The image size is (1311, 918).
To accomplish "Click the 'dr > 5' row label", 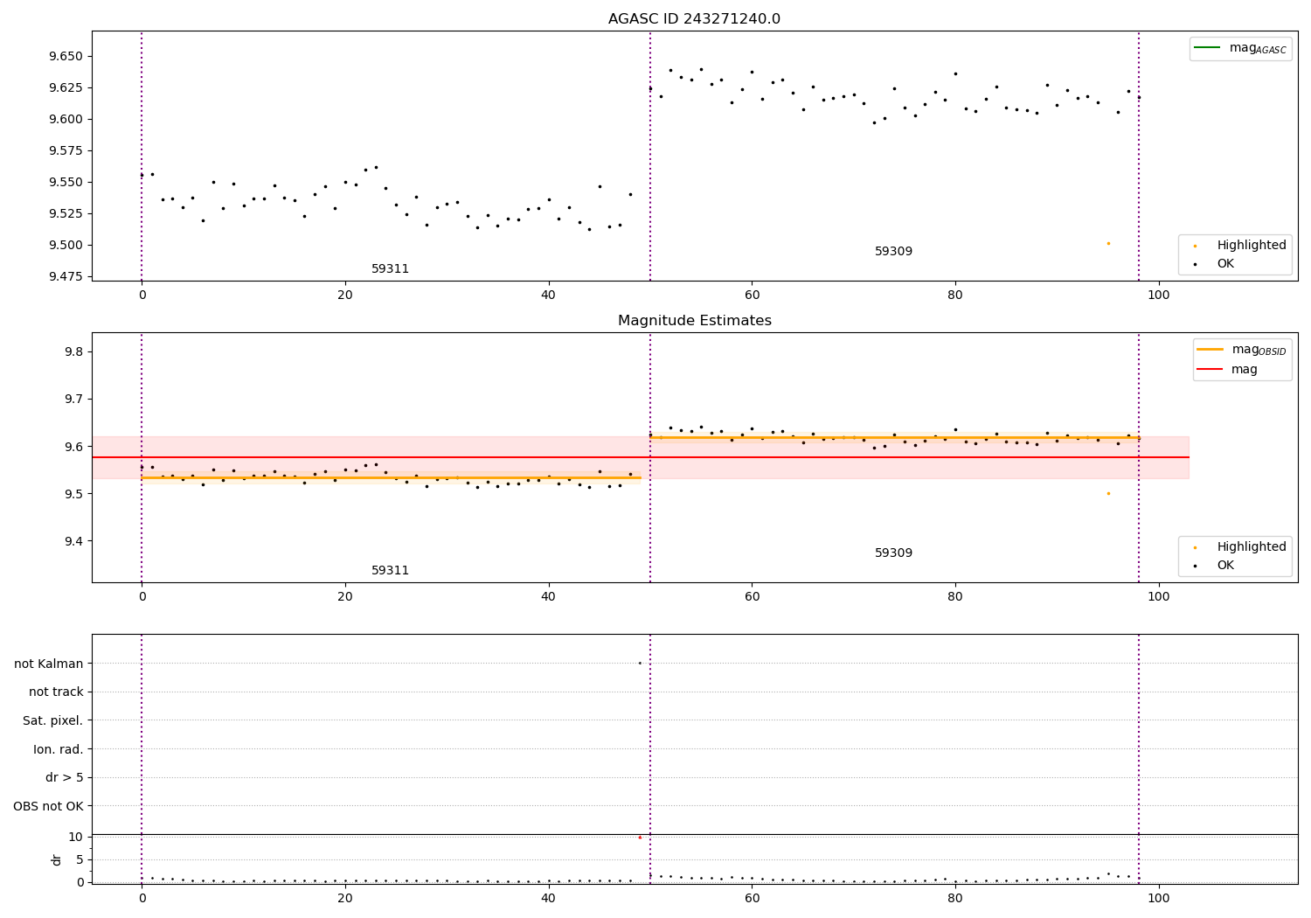I will point(65,777).
